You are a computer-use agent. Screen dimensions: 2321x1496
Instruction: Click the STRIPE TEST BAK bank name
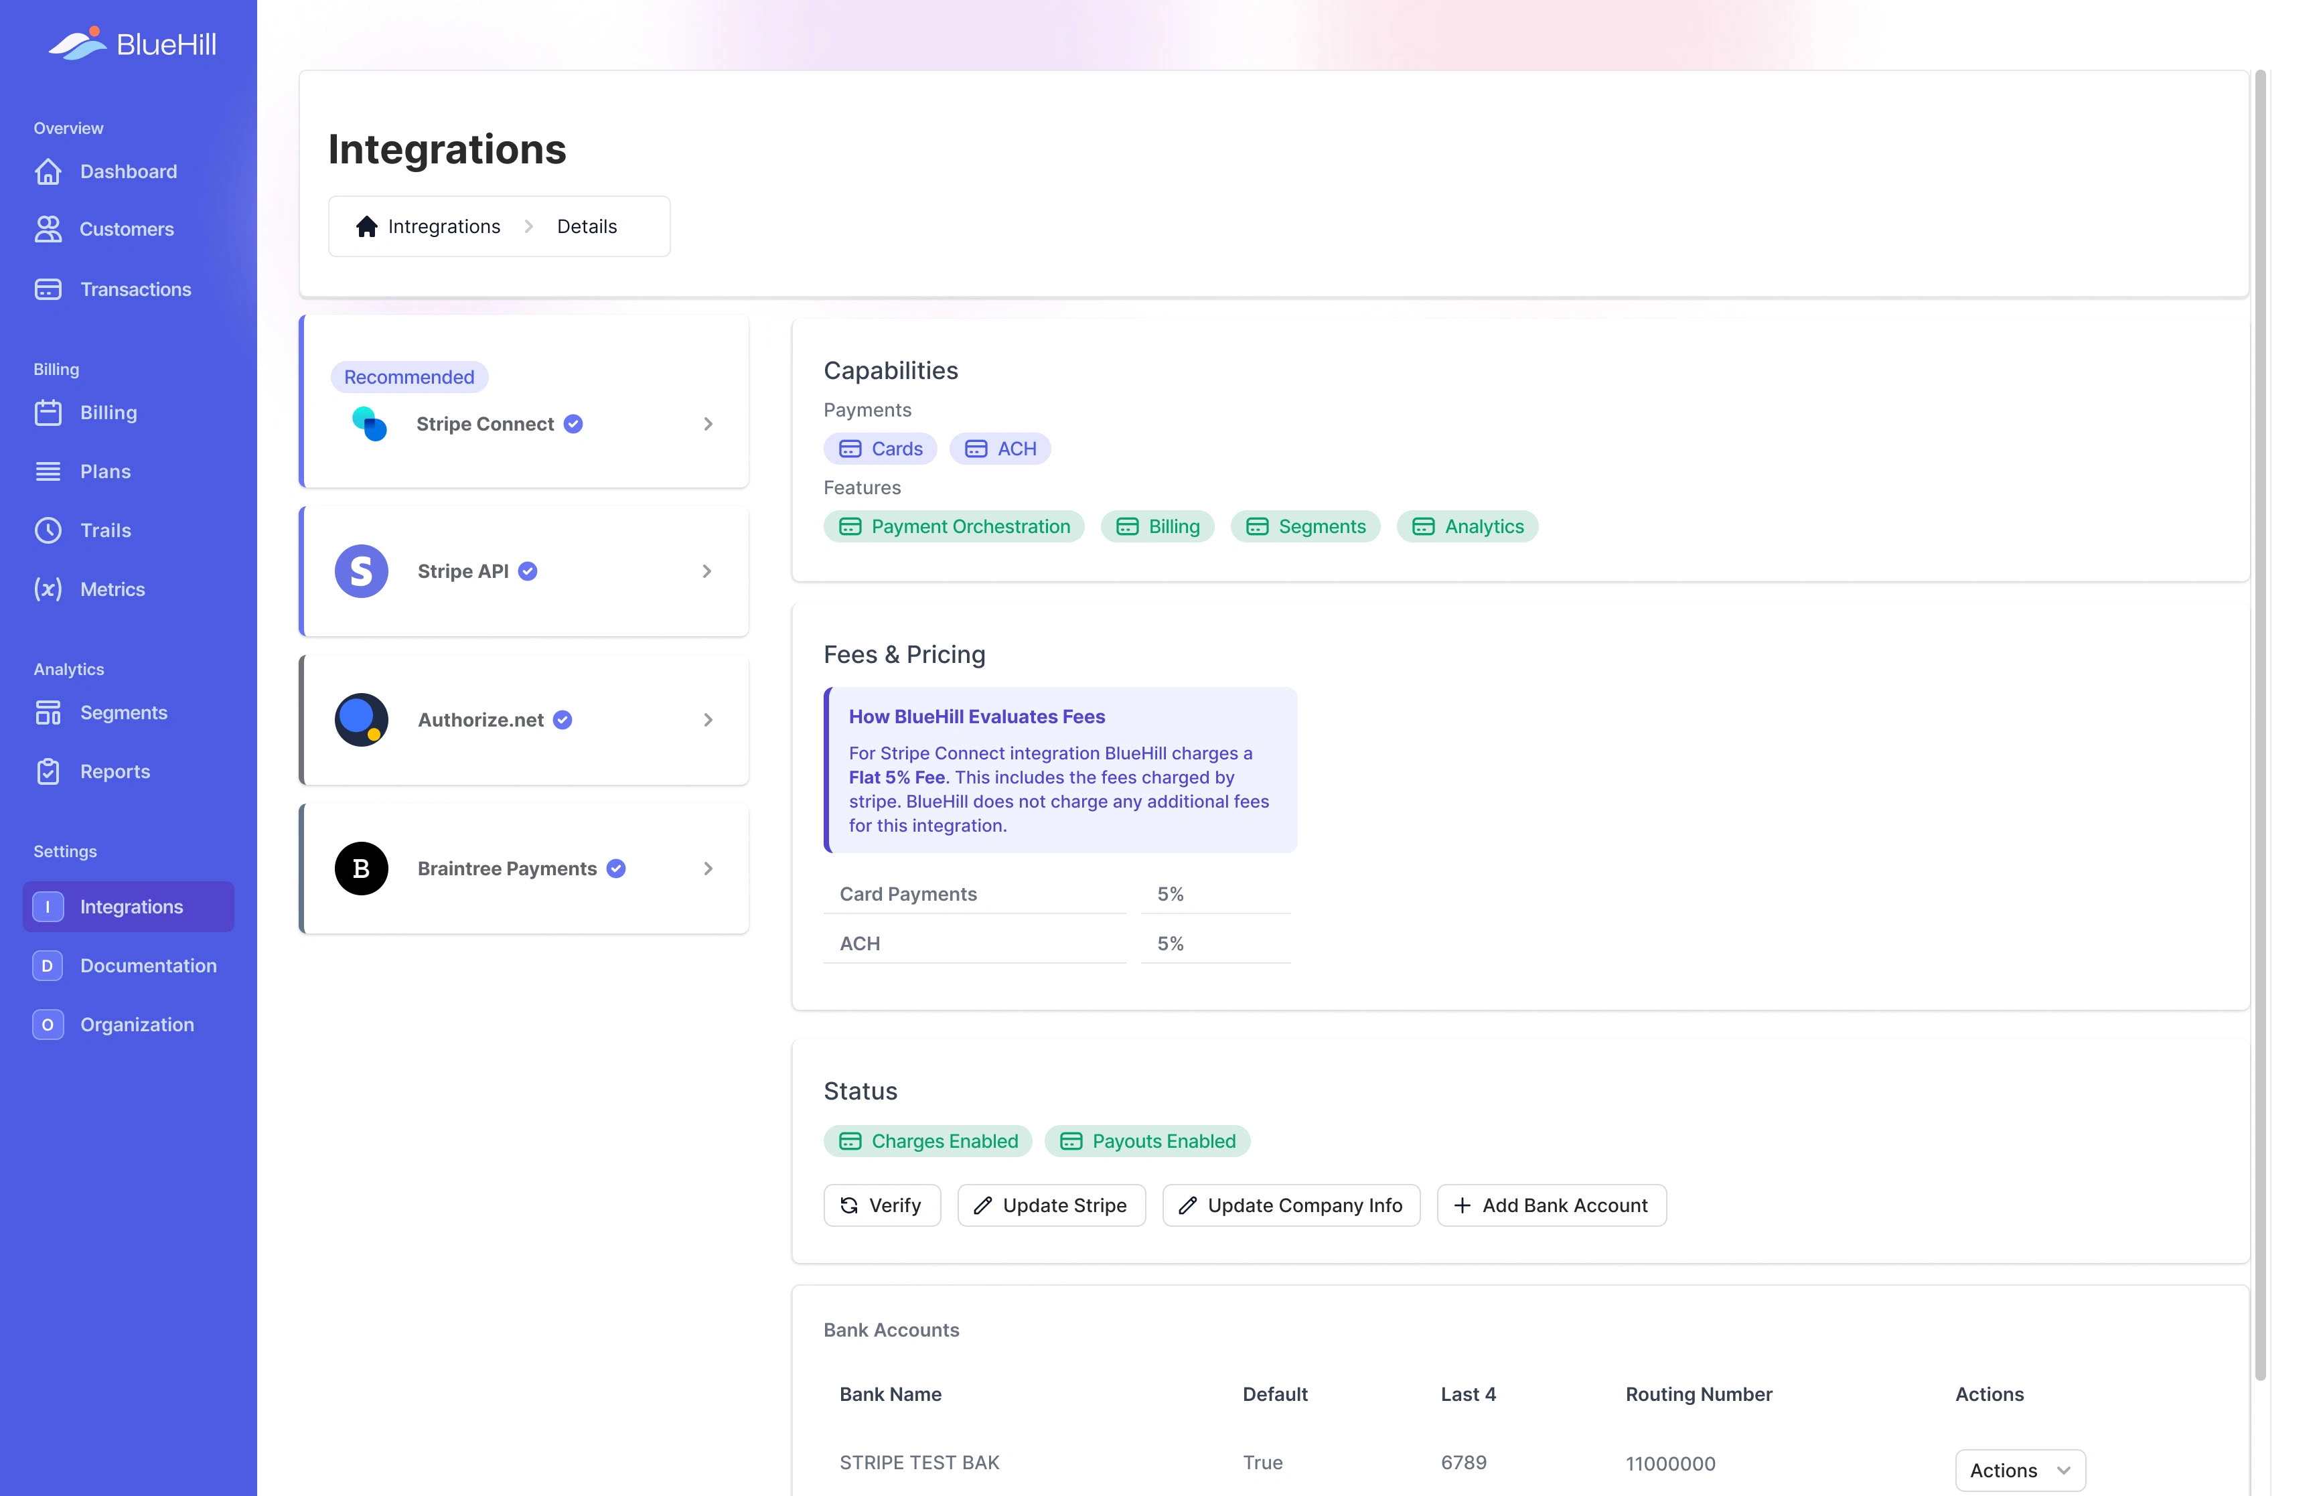pos(919,1463)
